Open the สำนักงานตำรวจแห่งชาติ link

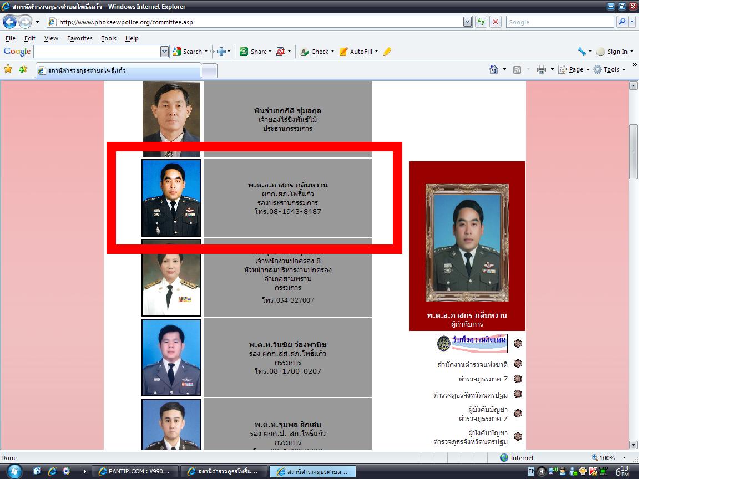[472, 364]
